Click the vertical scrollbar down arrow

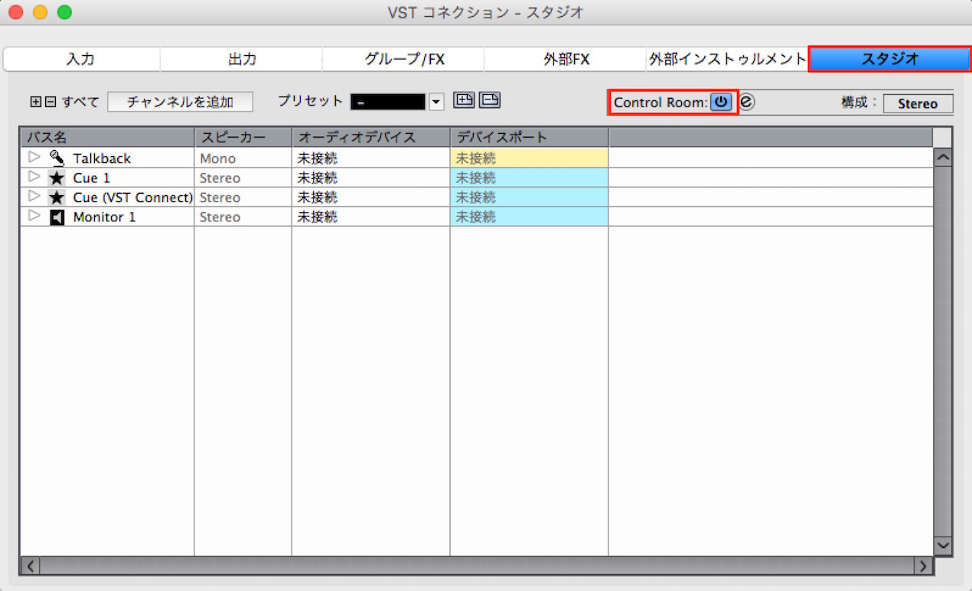click(943, 546)
